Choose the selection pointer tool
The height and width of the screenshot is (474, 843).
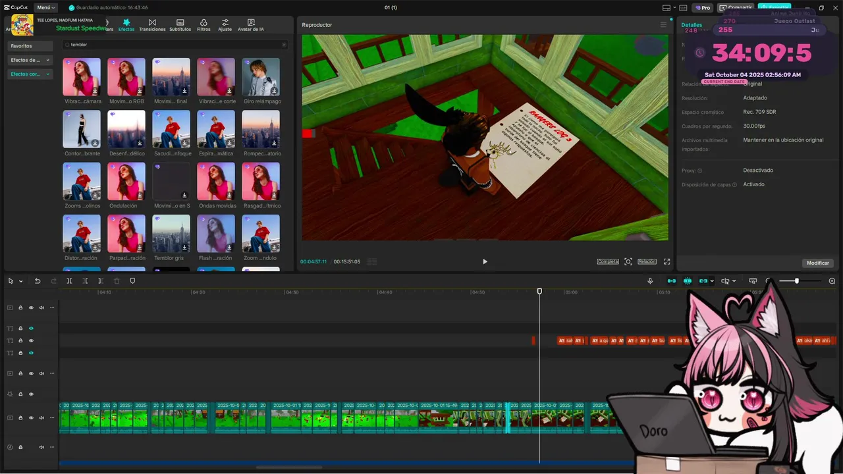click(x=11, y=281)
